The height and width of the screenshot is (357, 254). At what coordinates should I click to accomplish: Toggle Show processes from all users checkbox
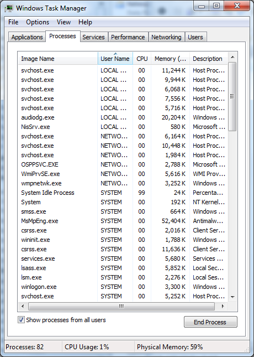pos(21,320)
